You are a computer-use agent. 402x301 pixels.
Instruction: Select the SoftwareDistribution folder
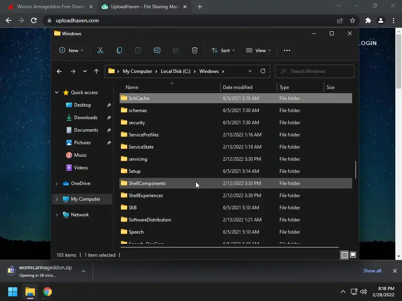coord(236,219)
